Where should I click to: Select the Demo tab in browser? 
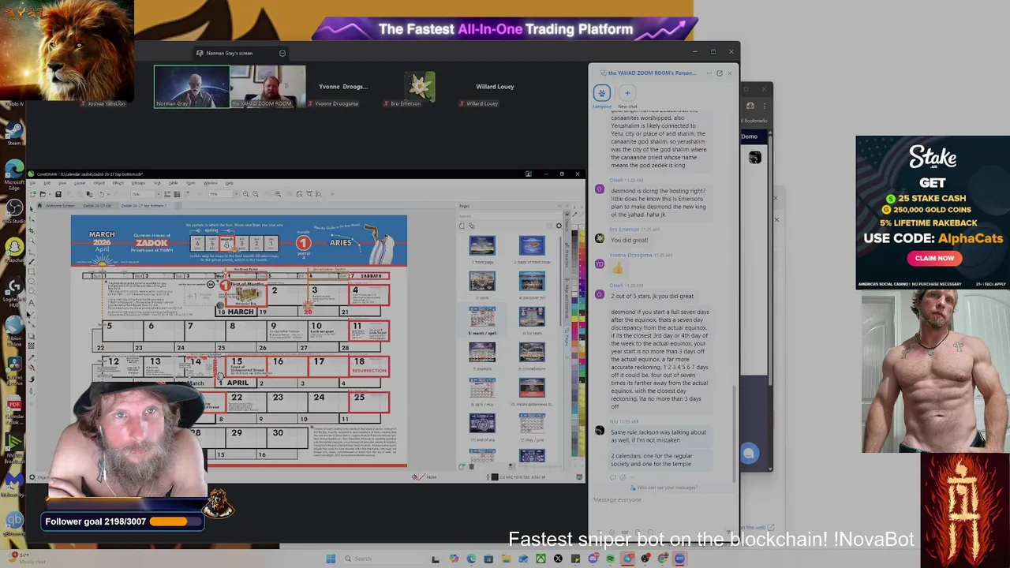[x=749, y=136]
